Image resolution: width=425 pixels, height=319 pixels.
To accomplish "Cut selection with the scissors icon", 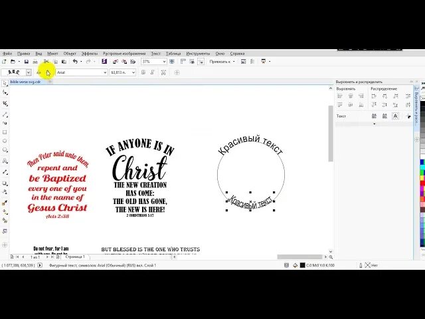I will tap(46, 62).
